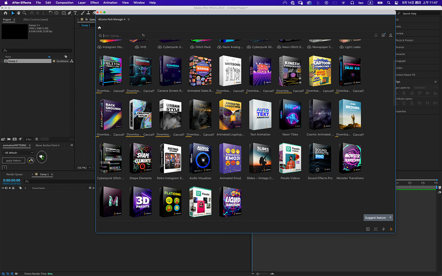The width and height of the screenshot is (442, 276).
Task: Select the Zoom tool in toolbar
Action: coord(25,13)
